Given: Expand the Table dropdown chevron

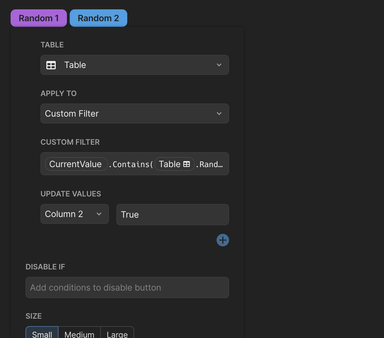Looking at the screenshot, I should point(219,65).
